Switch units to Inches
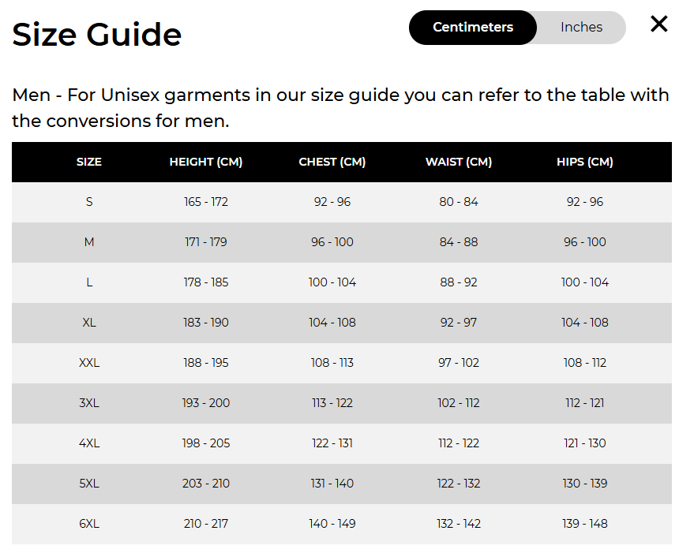This screenshot has height=553, width=679. click(581, 28)
